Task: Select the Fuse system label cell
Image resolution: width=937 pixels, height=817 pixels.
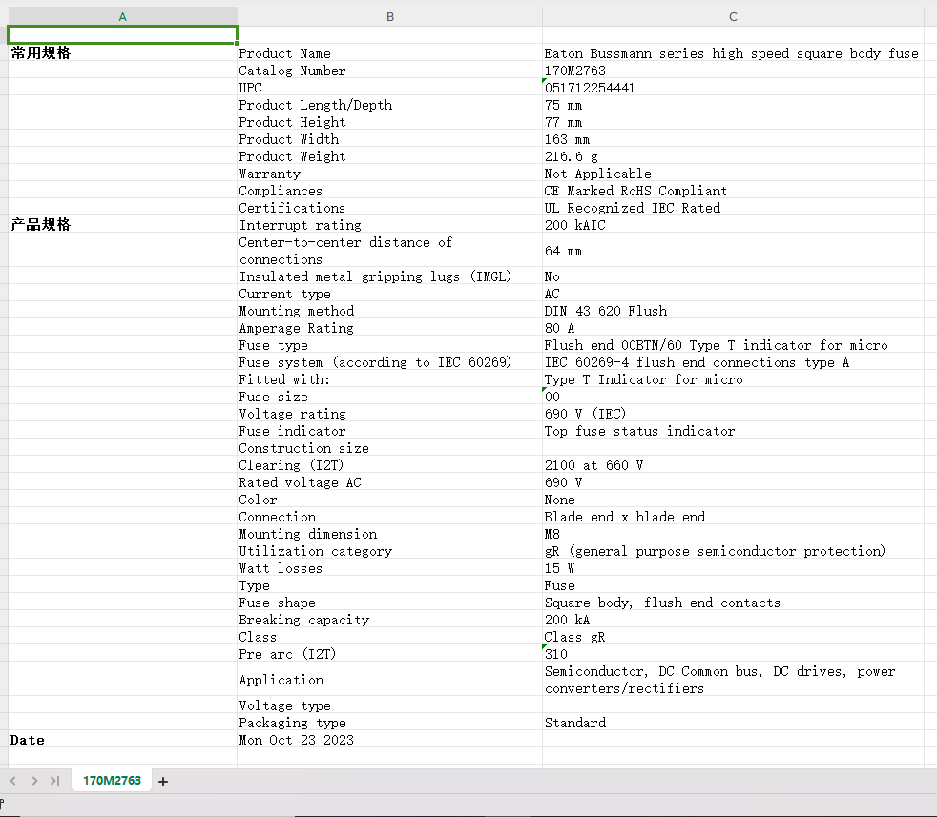Action: 389,362
